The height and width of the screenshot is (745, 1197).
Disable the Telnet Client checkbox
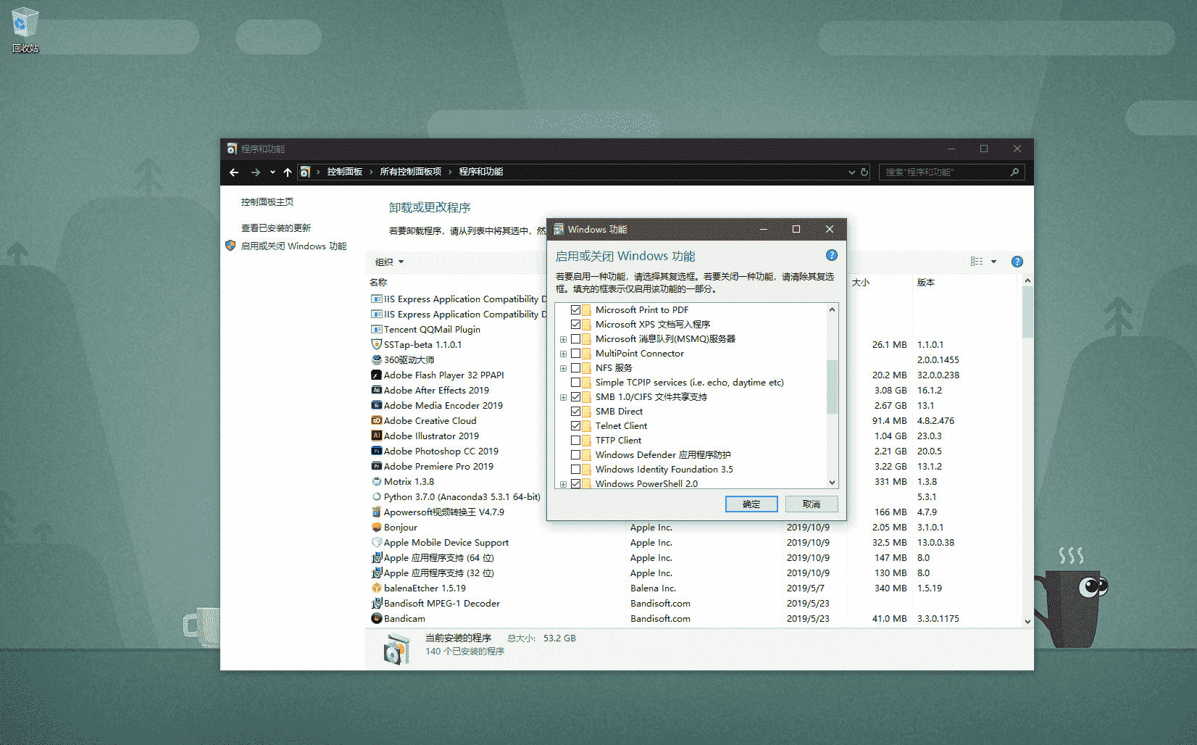(x=576, y=425)
